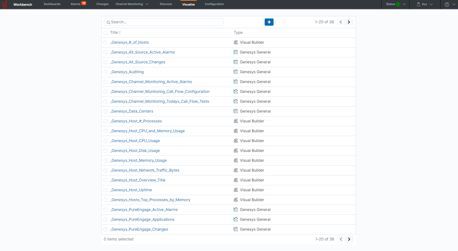Tick checkbox for _Genesys_Host_Network_Traffic_Bytes

point(105,170)
